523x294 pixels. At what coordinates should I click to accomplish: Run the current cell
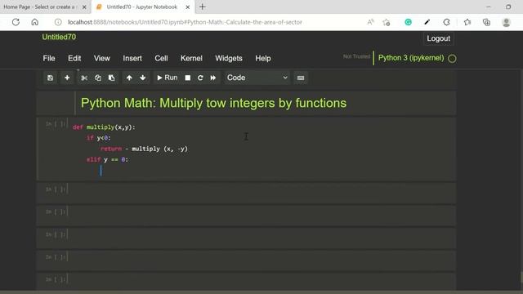point(167,78)
